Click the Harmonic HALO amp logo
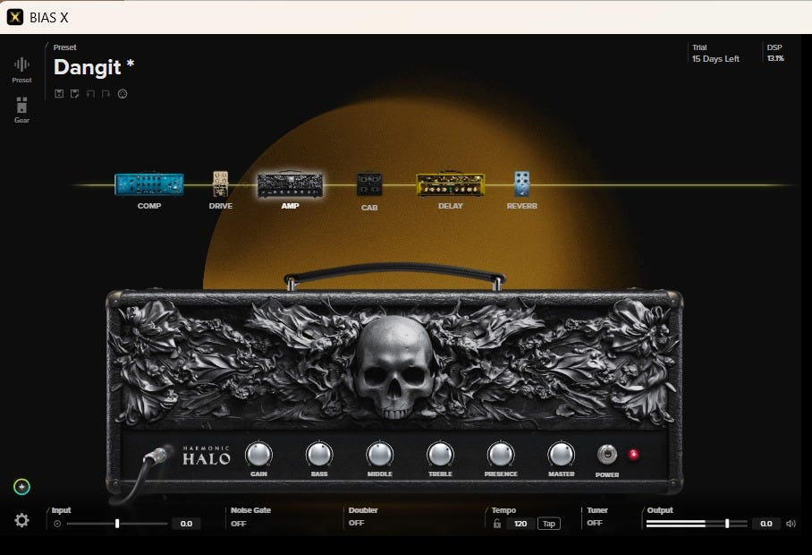This screenshot has width=812, height=555. click(x=206, y=456)
